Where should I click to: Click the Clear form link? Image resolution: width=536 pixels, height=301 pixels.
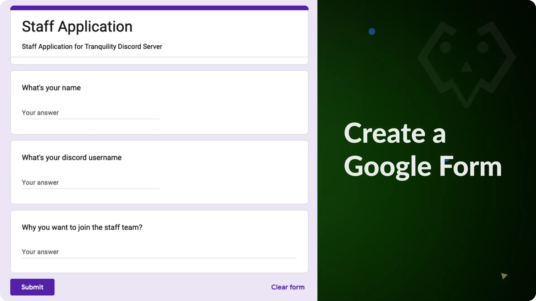[x=288, y=287]
